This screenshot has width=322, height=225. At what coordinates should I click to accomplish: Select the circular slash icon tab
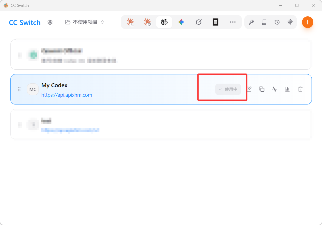pyautogui.click(x=198, y=22)
